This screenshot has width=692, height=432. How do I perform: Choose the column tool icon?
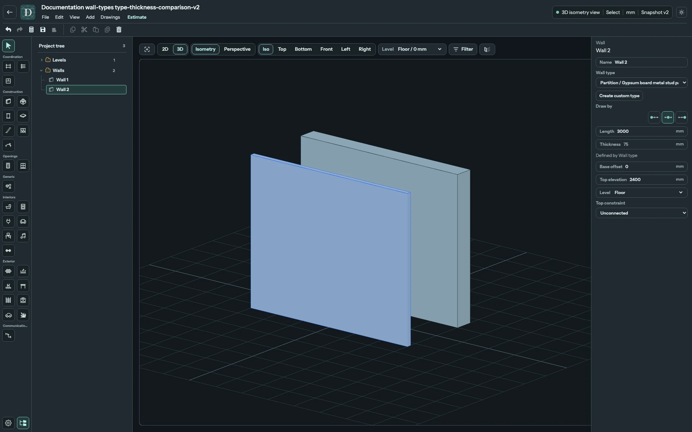pyautogui.click(x=8, y=116)
